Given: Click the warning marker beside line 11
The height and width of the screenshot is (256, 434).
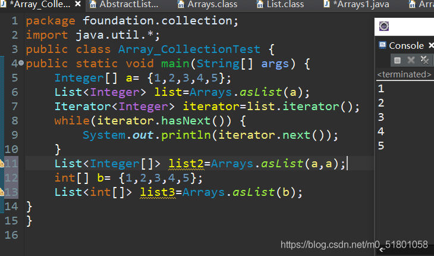Looking at the screenshot, I should (1, 164).
